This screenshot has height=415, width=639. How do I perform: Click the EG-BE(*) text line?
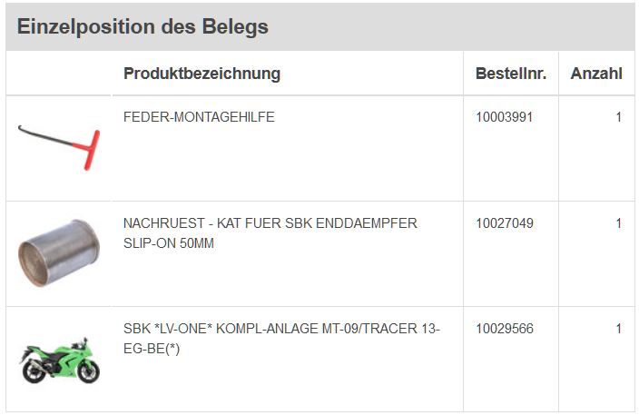[152, 350]
